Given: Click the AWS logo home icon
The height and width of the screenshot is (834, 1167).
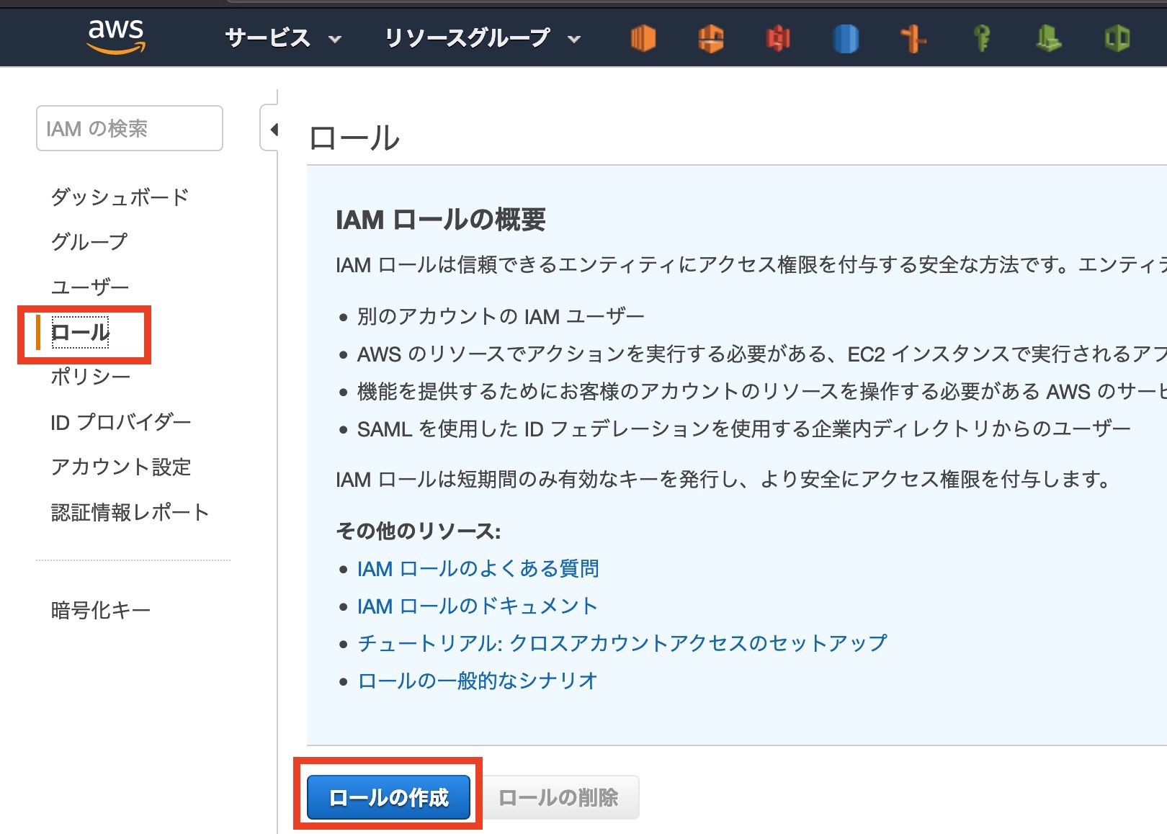Looking at the screenshot, I should click(x=116, y=37).
